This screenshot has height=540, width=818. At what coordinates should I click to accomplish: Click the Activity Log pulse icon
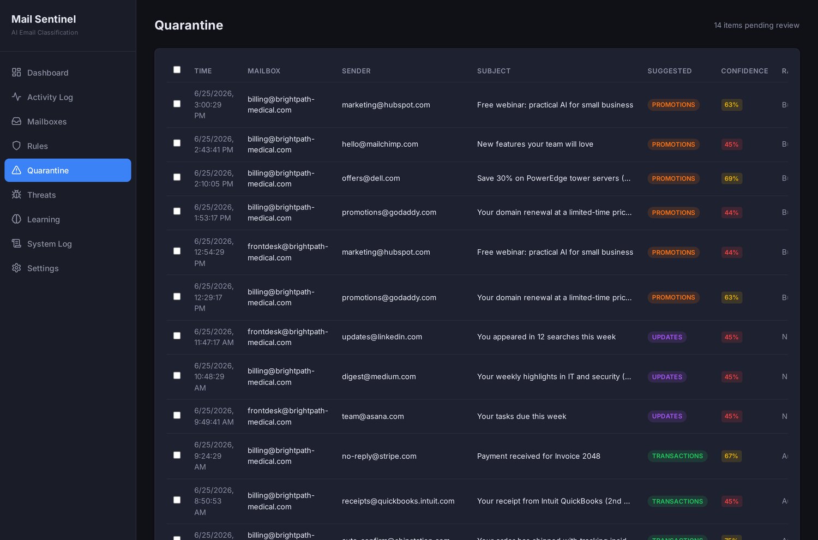point(16,97)
